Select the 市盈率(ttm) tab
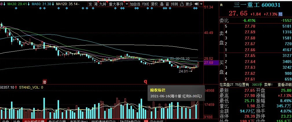 [x=78, y=121]
